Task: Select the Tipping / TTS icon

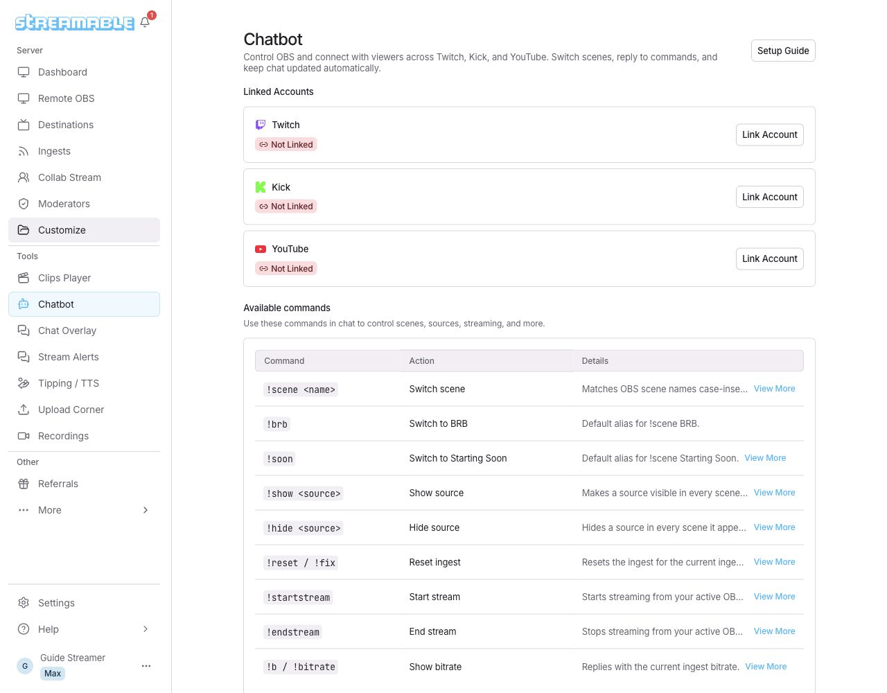Action: [x=24, y=383]
